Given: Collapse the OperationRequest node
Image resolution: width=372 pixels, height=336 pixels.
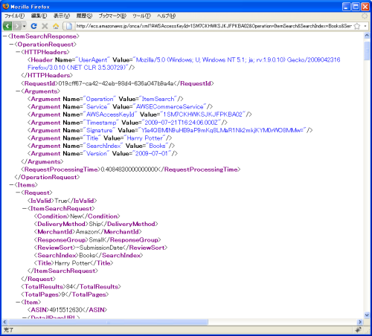Looking at the screenshot, I should (11, 45).
